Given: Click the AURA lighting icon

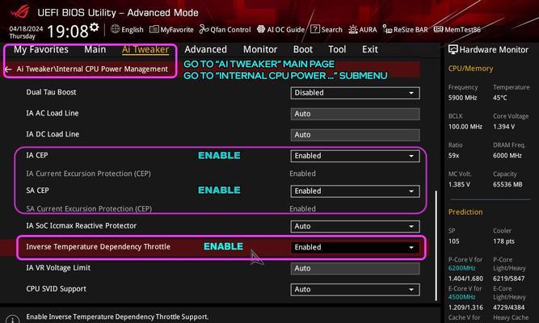Looking at the screenshot, I should click(353, 30).
